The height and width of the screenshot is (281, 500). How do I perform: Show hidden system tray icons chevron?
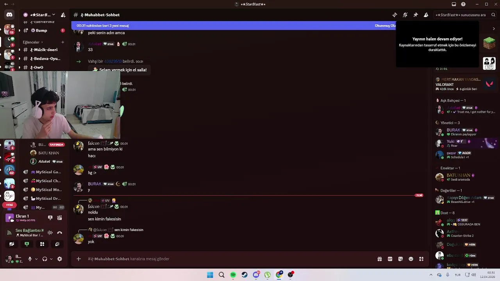click(431, 275)
